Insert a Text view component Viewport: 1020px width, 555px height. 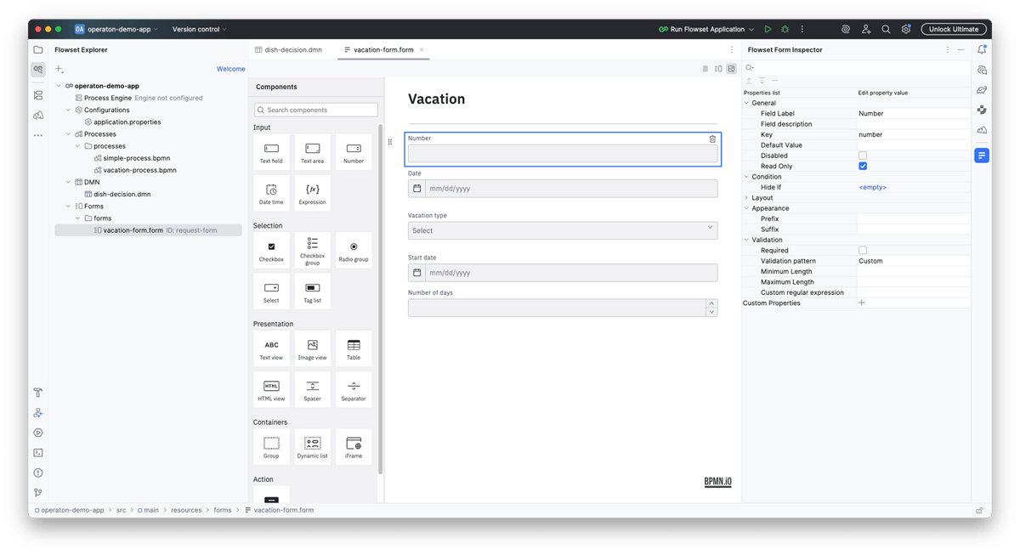(x=271, y=348)
